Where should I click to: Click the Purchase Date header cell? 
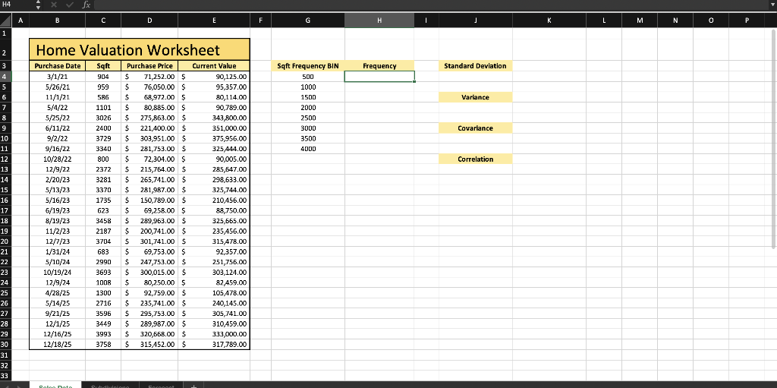[58, 66]
